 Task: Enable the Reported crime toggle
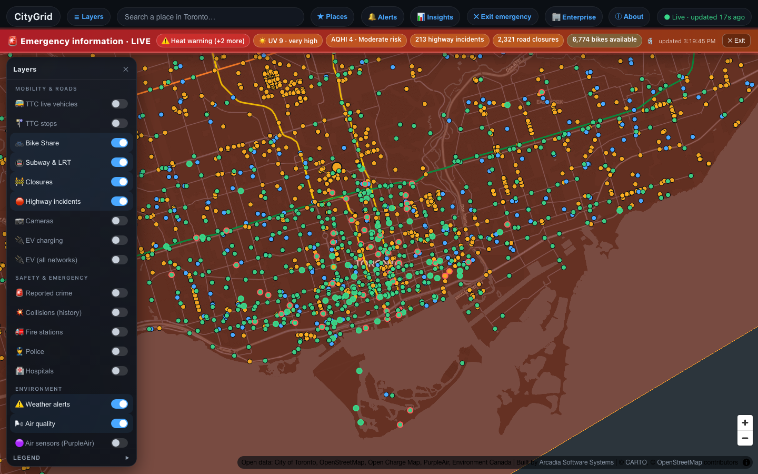(x=119, y=293)
